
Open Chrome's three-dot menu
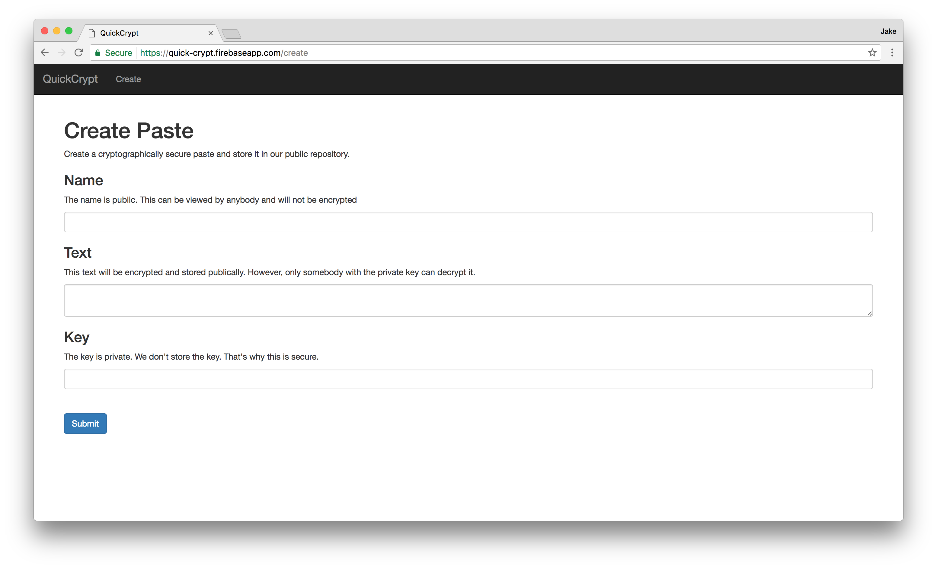tap(892, 52)
